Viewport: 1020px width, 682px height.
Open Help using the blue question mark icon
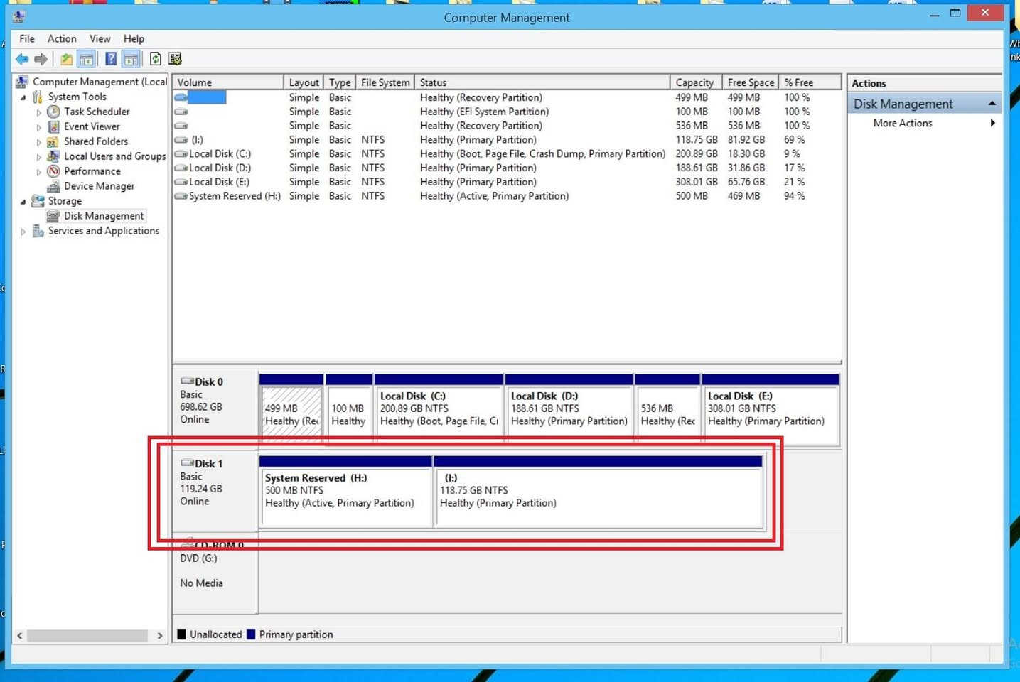pyautogui.click(x=111, y=59)
